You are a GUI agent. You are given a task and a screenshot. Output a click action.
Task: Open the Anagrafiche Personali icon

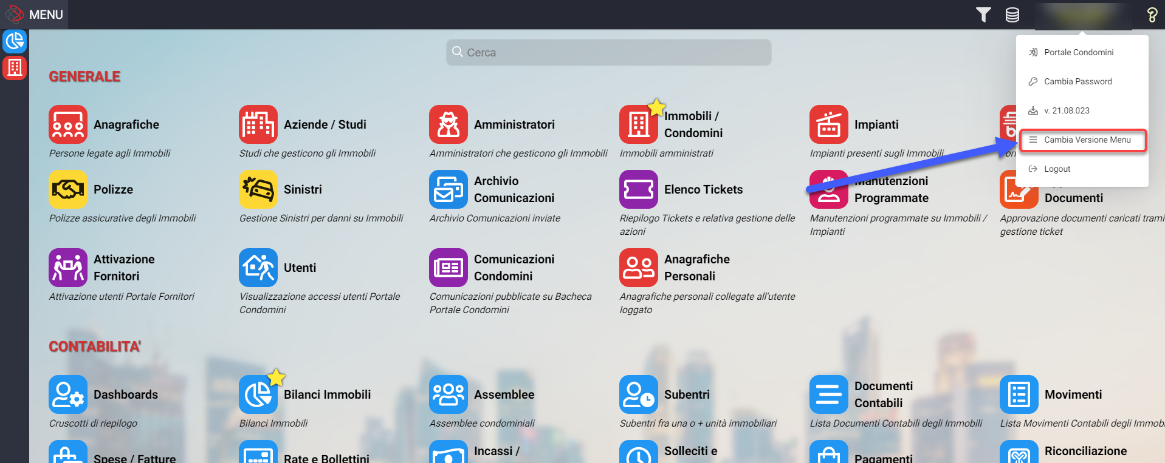639,268
